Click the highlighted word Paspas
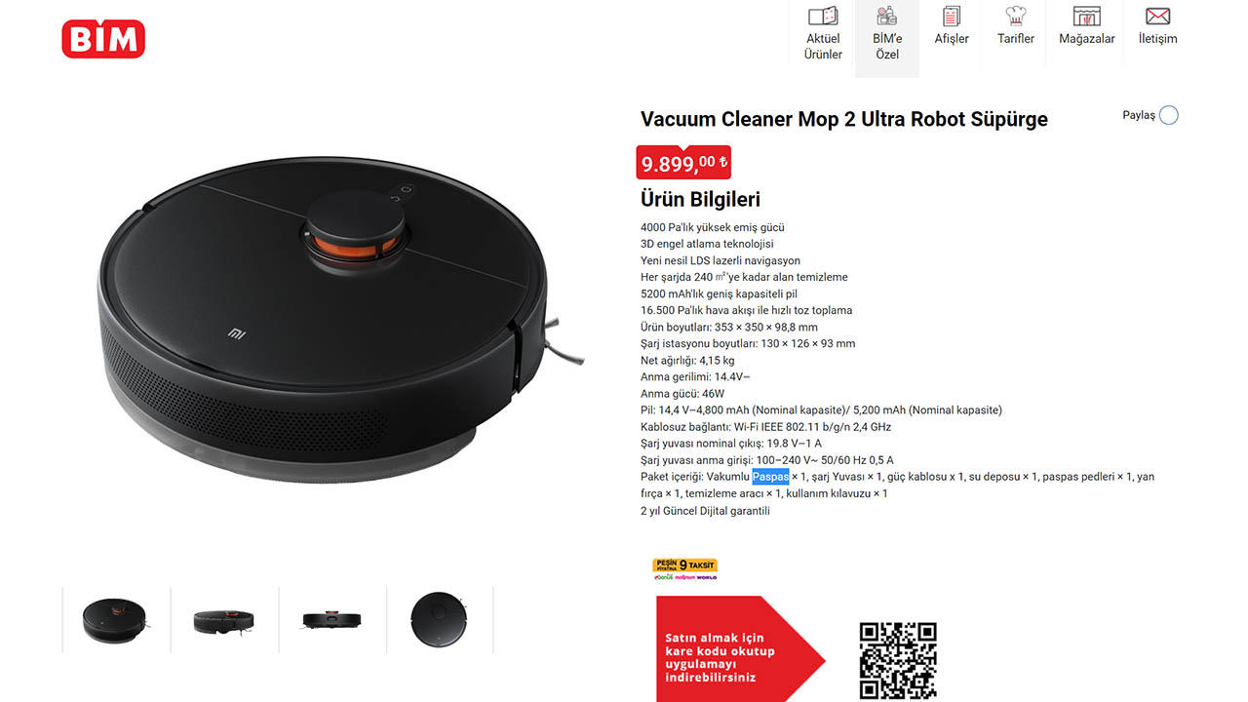The height and width of the screenshot is (702, 1248). coord(770,477)
